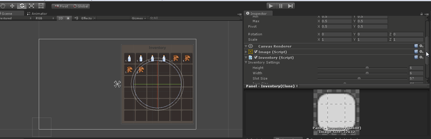Disable the Image (Script) component checkbox
This screenshot has height=139, width=431.
tap(256, 52)
